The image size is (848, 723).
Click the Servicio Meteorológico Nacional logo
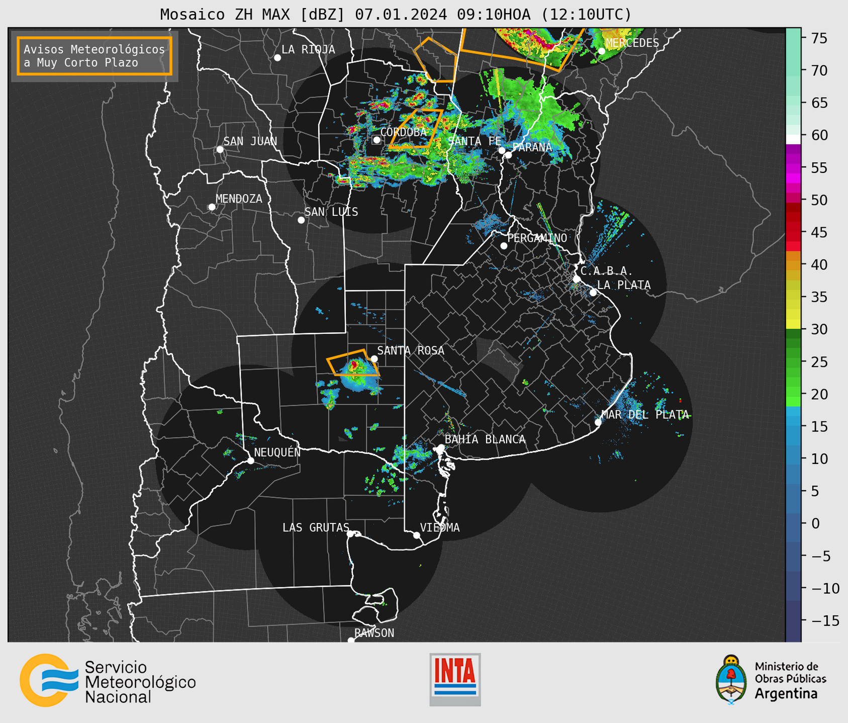pos(108,681)
